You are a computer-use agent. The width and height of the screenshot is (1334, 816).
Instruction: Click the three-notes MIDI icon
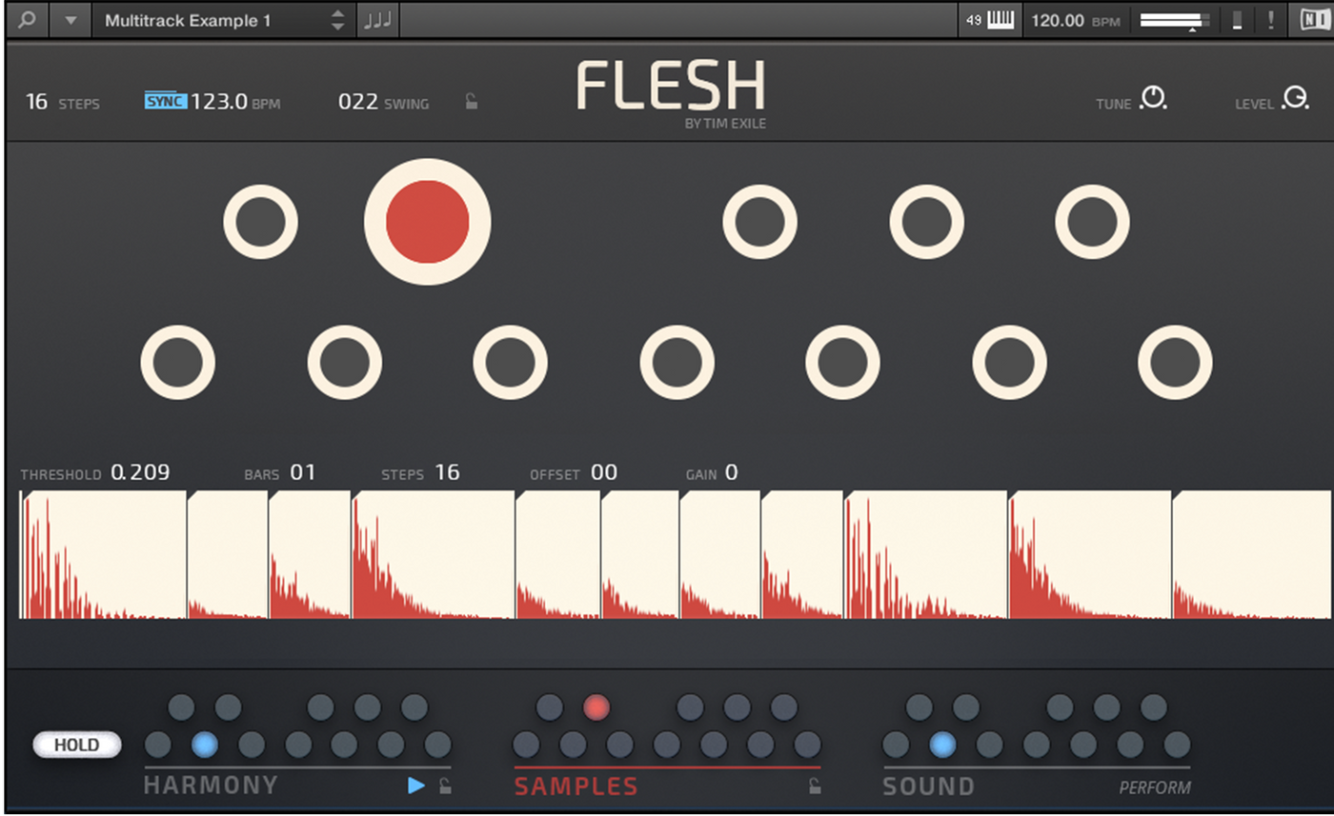pyautogui.click(x=378, y=20)
